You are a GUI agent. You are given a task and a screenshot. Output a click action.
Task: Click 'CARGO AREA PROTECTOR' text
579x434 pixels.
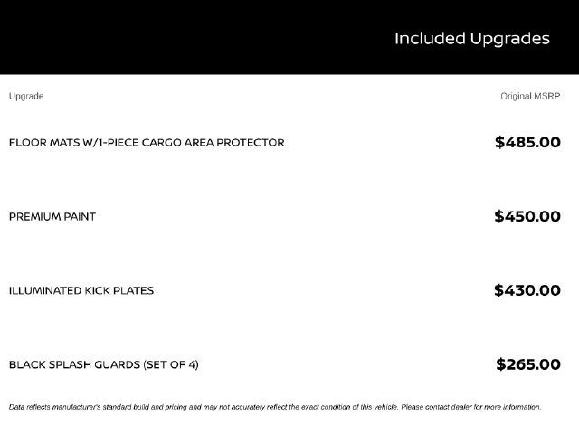[x=214, y=143]
